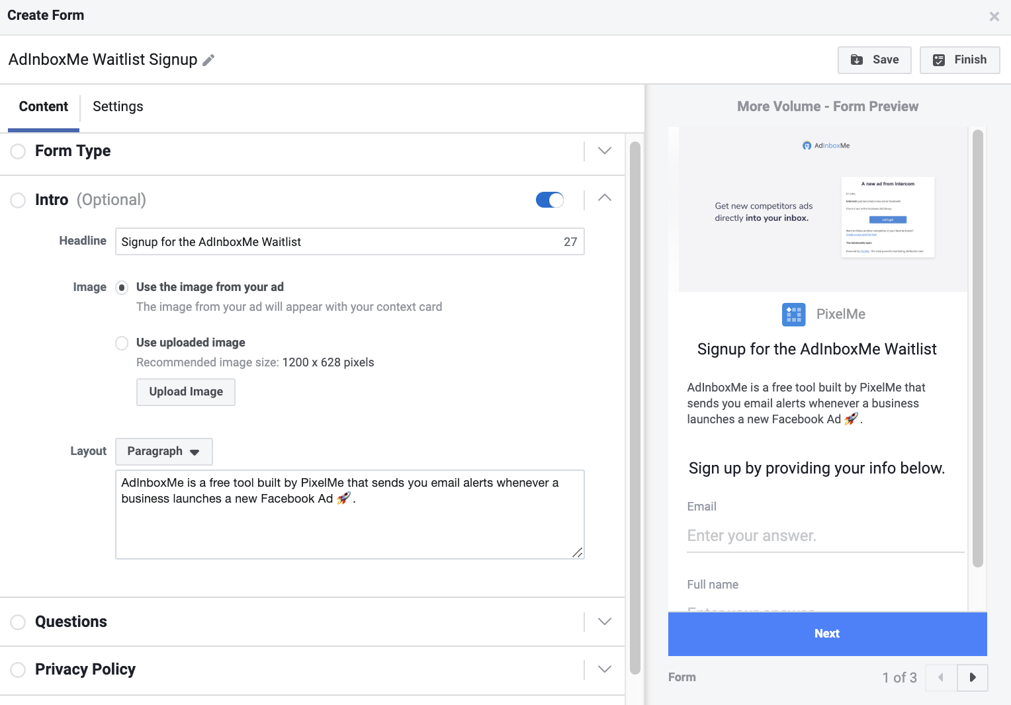Click into the intro paragraph text area
The width and height of the screenshot is (1011, 705).
point(349,515)
